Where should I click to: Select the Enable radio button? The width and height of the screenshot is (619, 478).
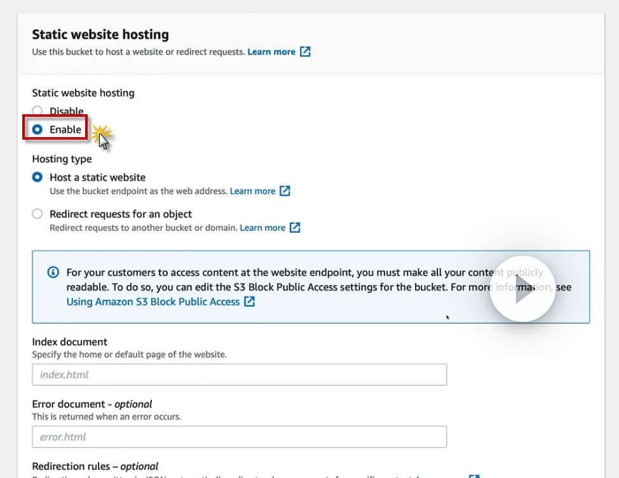click(37, 129)
